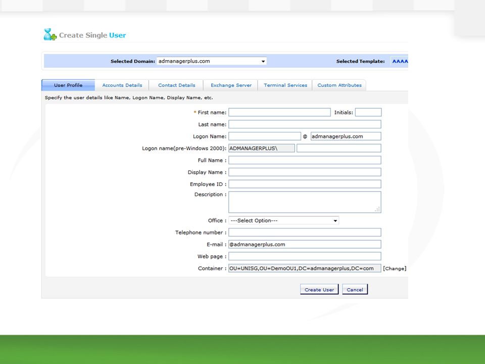This screenshot has width=485, height=364.
Task: Click inside the Description text area
Action: tap(305, 202)
